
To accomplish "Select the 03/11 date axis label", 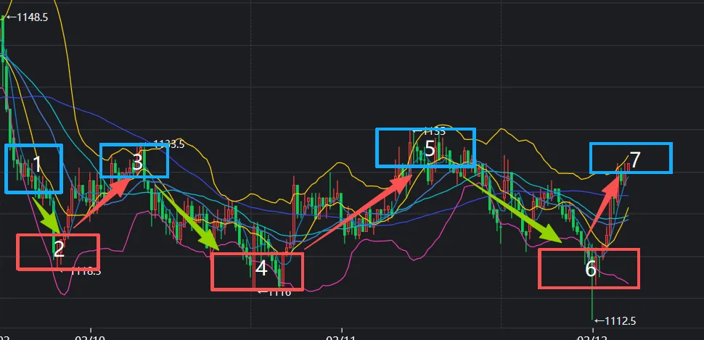I will point(342,336).
